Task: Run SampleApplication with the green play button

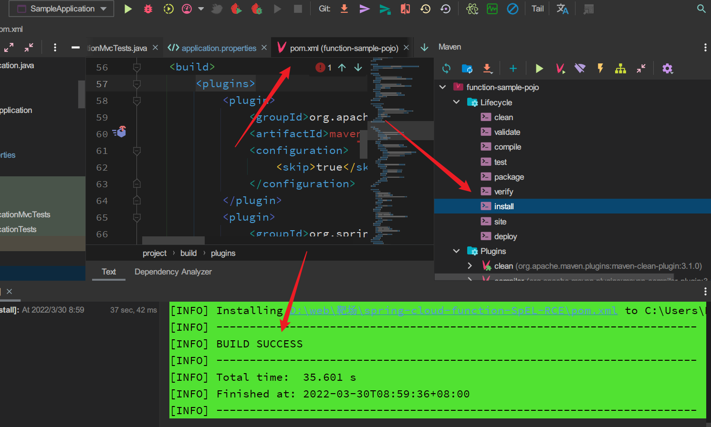Action: 128,9
